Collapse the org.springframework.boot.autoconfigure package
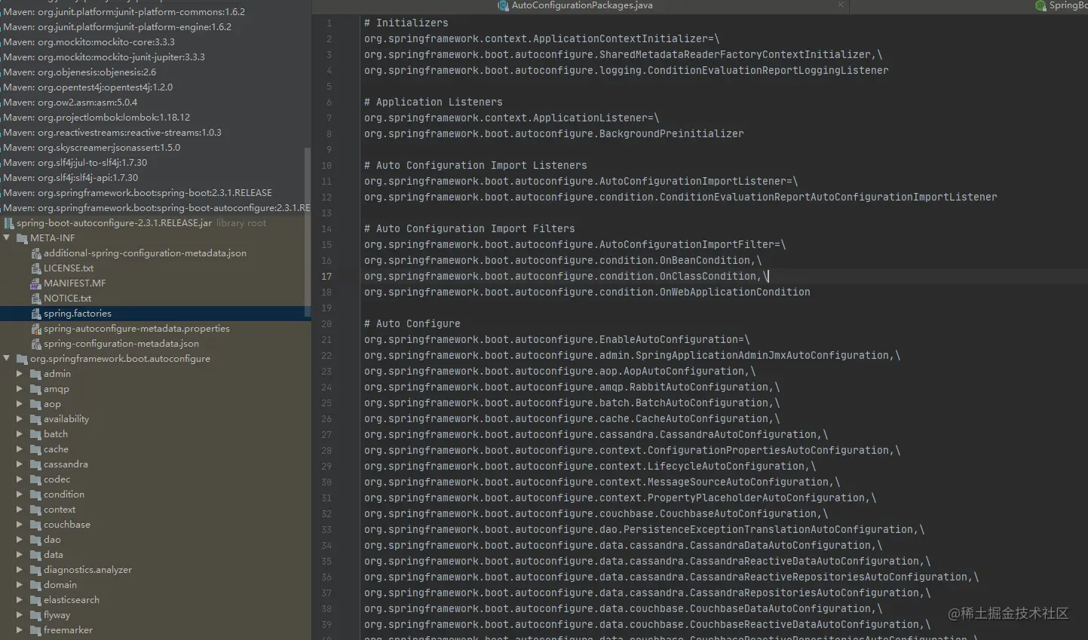Viewport: 1088px width, 640px height. (x=7, y=359)
